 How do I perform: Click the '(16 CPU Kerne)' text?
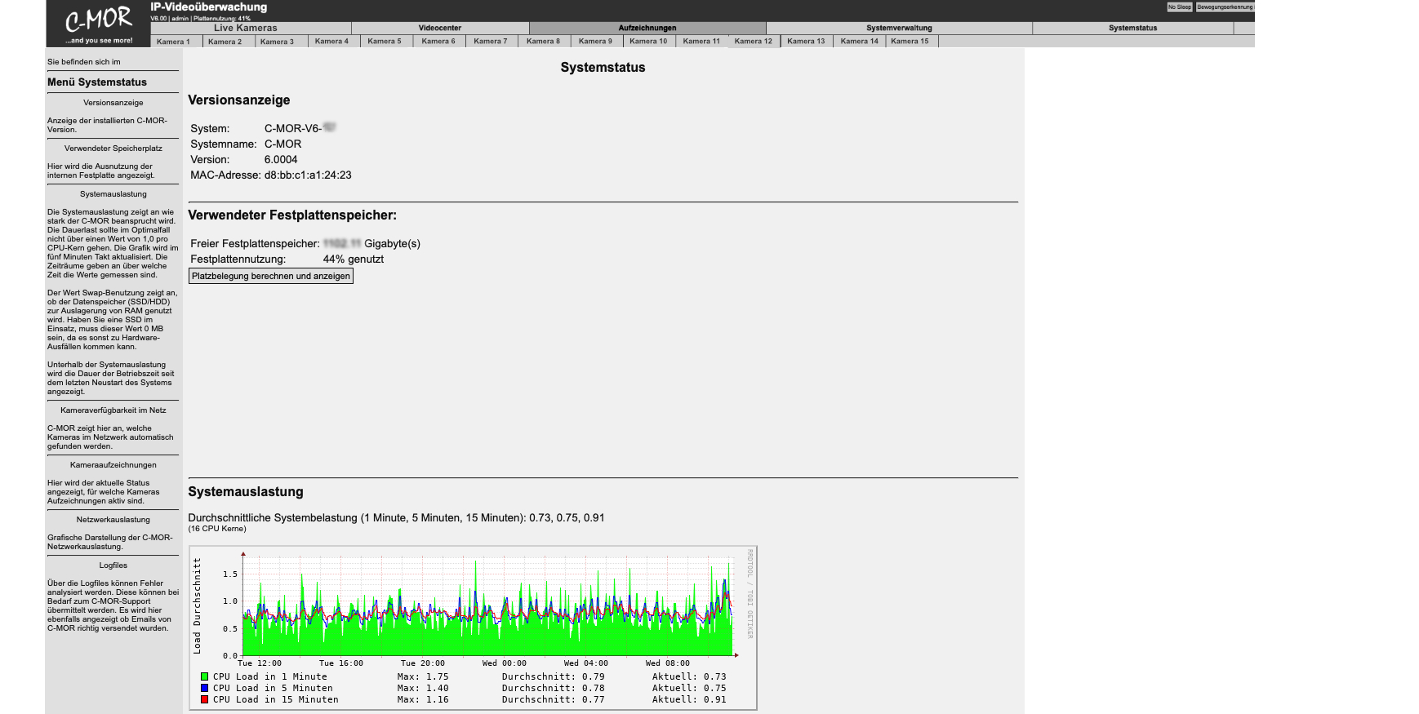click(217, 529)
